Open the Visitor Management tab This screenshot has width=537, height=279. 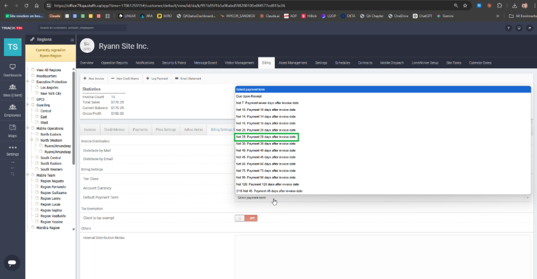(x=239, y=63)
